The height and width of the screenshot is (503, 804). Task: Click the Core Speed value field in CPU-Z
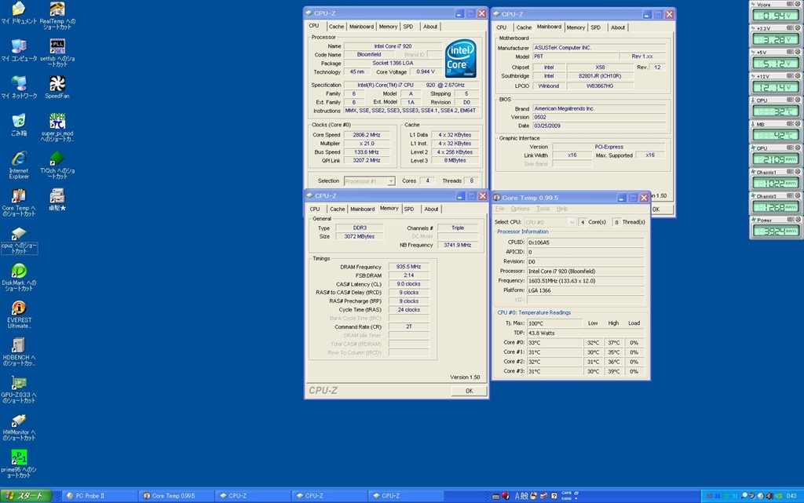[x=366, y=135]
